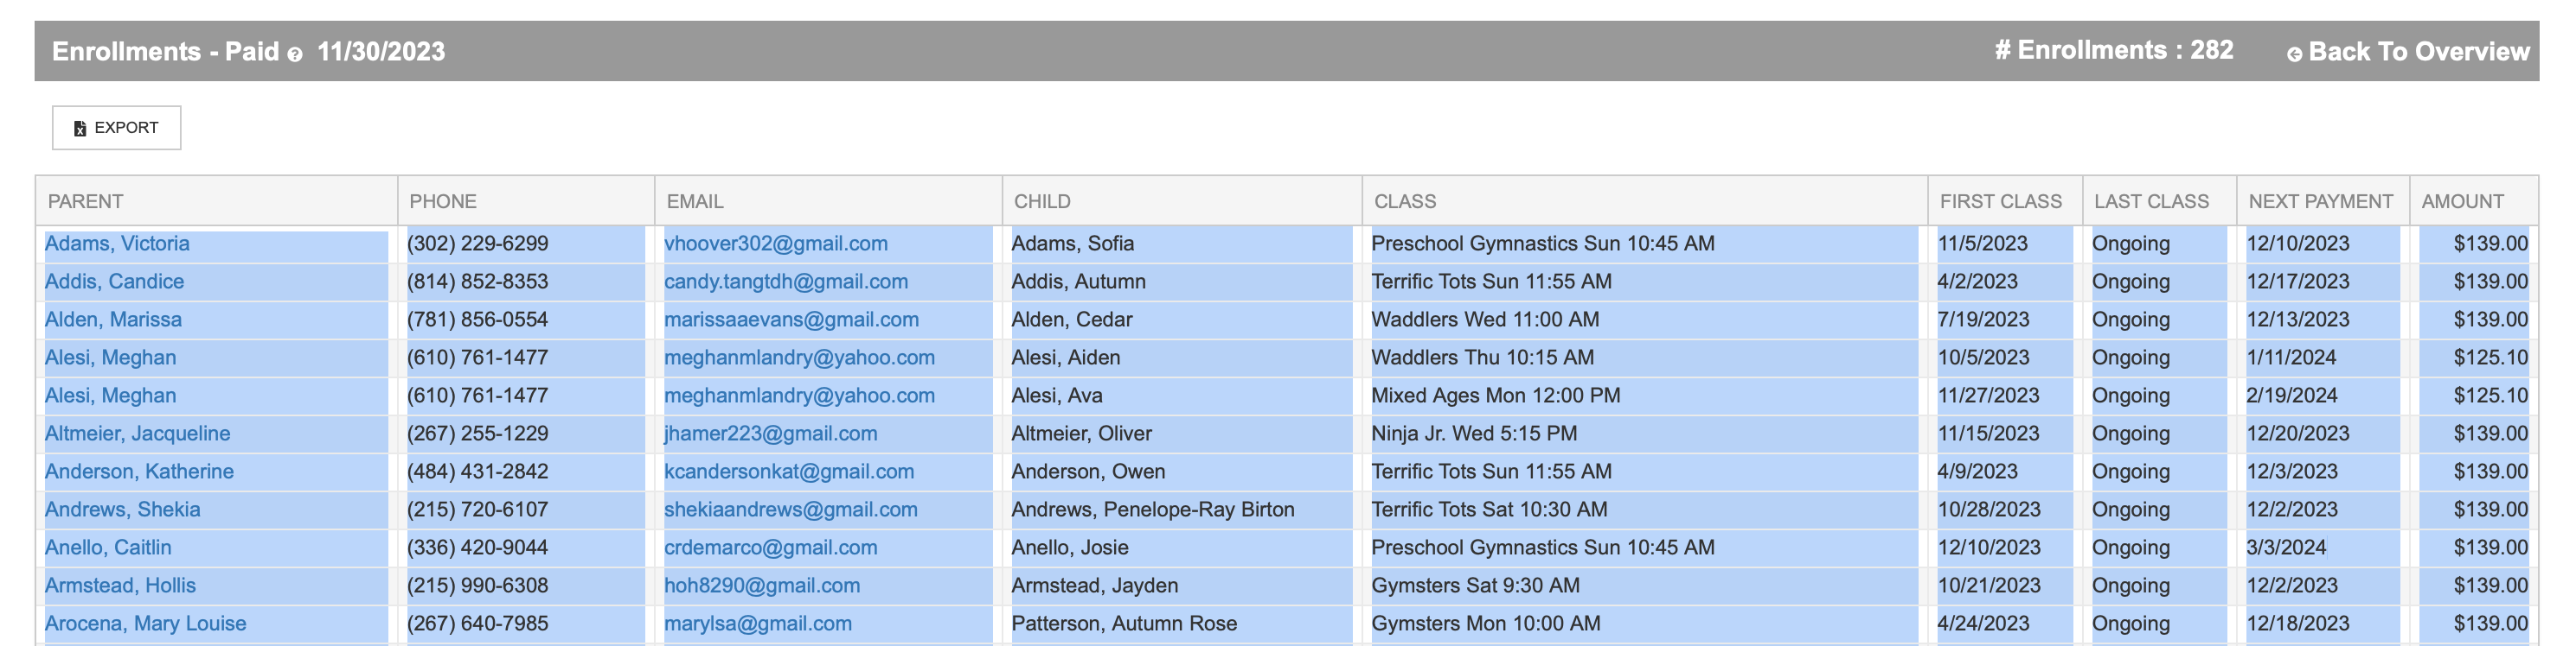Click the Excel icon on Export button
The image size is (2576, 646).
[80, 129]
